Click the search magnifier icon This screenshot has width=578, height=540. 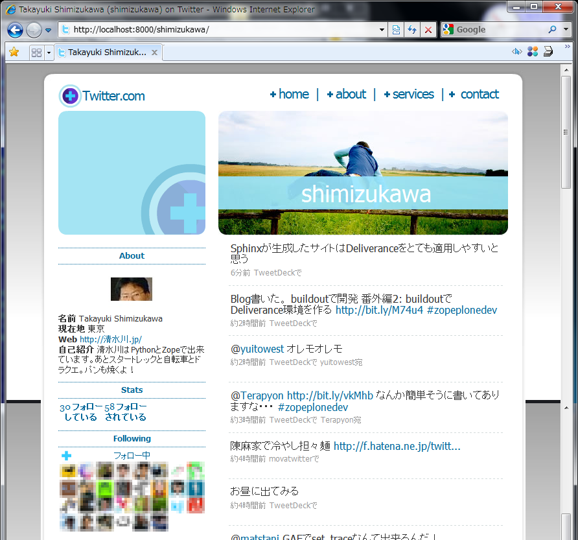point(552,30)
